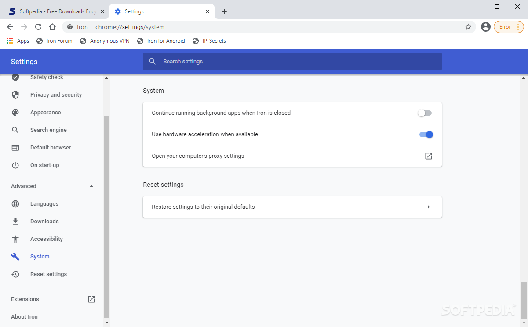The width and height of the screenshot is (528, 327).
Task: Click the On start-up power icon
Action: (x=15, y=165)
